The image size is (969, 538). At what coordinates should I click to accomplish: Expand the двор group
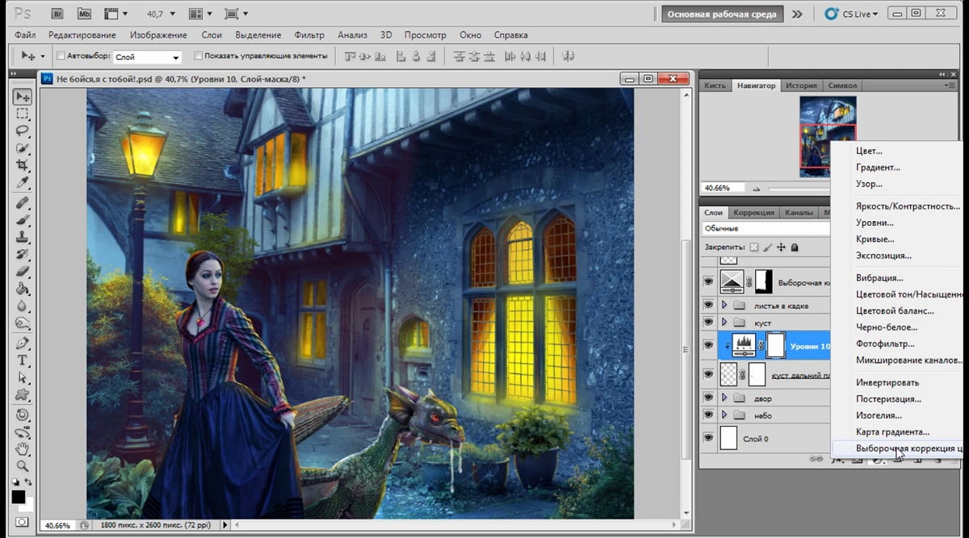(724, 398)
